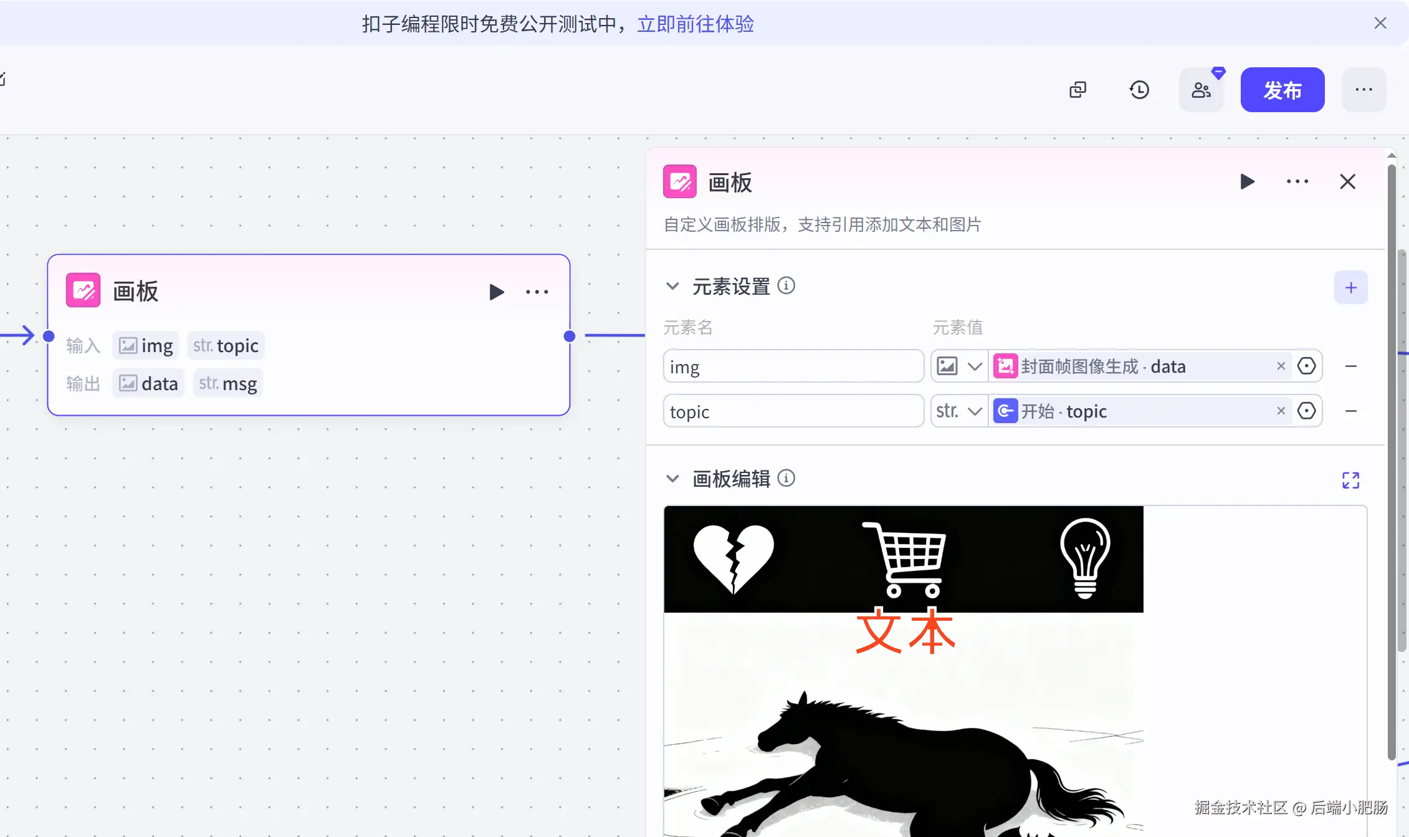The height and width of the screenshot is (837, 1409).
Task: Add a new element with plus
Action: tap(1350, 287)
